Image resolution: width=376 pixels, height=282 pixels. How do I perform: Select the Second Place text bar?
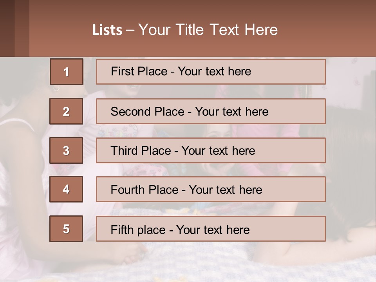point(210,111)
